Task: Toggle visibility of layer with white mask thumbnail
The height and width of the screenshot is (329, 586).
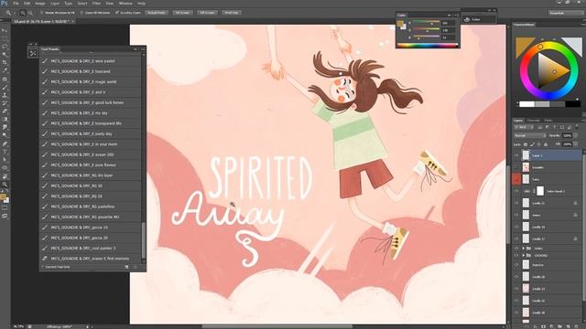Action: coord(516,191)
